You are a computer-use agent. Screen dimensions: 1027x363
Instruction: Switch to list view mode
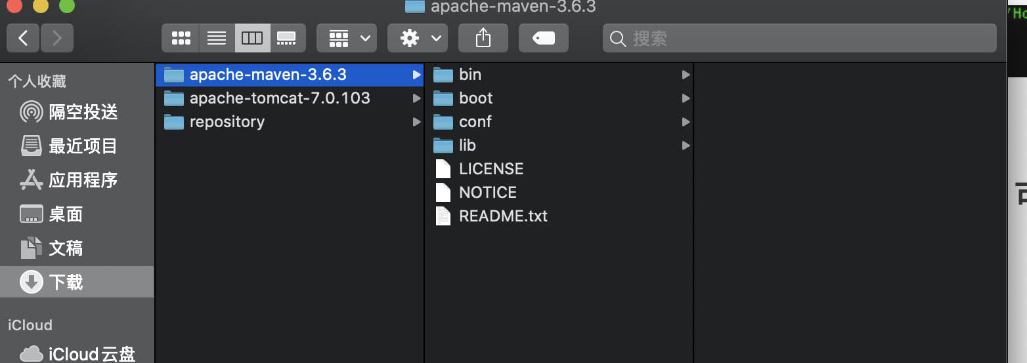(x=217, y=39)
